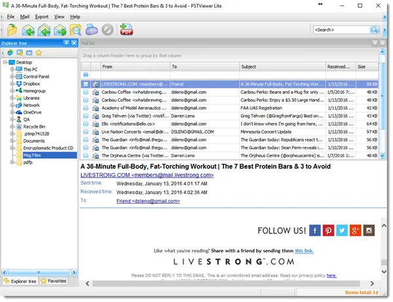Click envelope icon of Live Nation Concerts row

[x=96, y=132]
